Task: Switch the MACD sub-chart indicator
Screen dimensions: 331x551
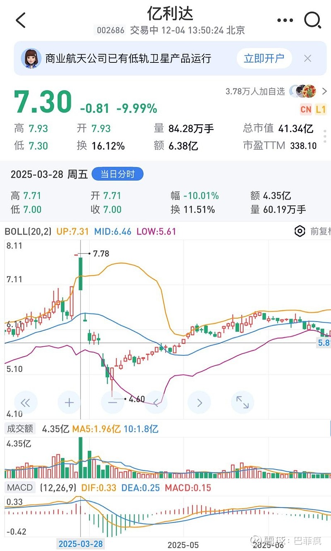Action: click(x=20, y=488)
